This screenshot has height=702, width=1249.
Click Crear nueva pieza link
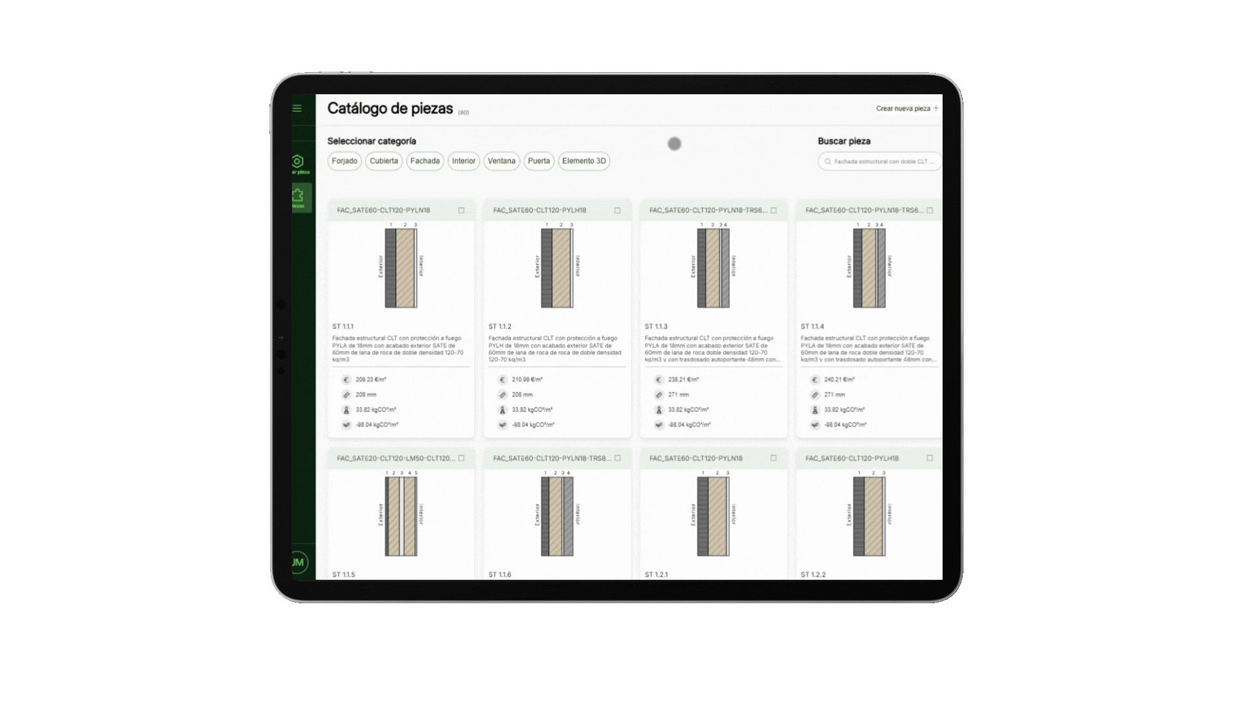(903, 109)
